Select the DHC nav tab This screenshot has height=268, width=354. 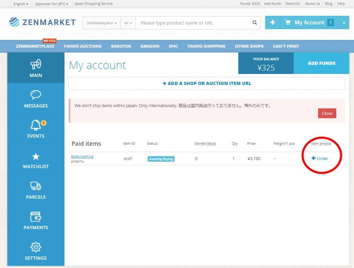173,46
